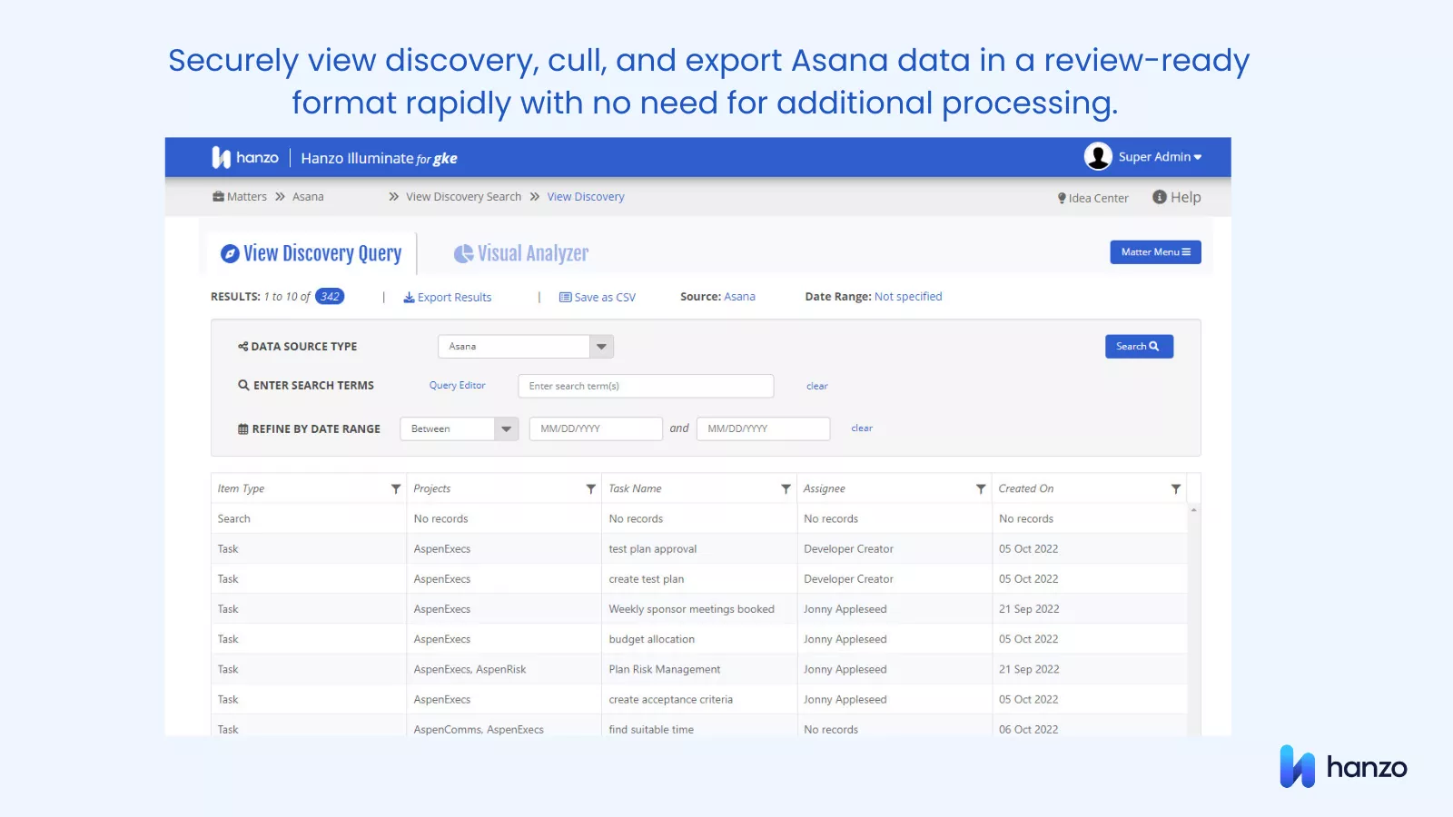Open the Task Name column filter
The height and width of the screenshot is (817, 1453).
click(786, 489)
